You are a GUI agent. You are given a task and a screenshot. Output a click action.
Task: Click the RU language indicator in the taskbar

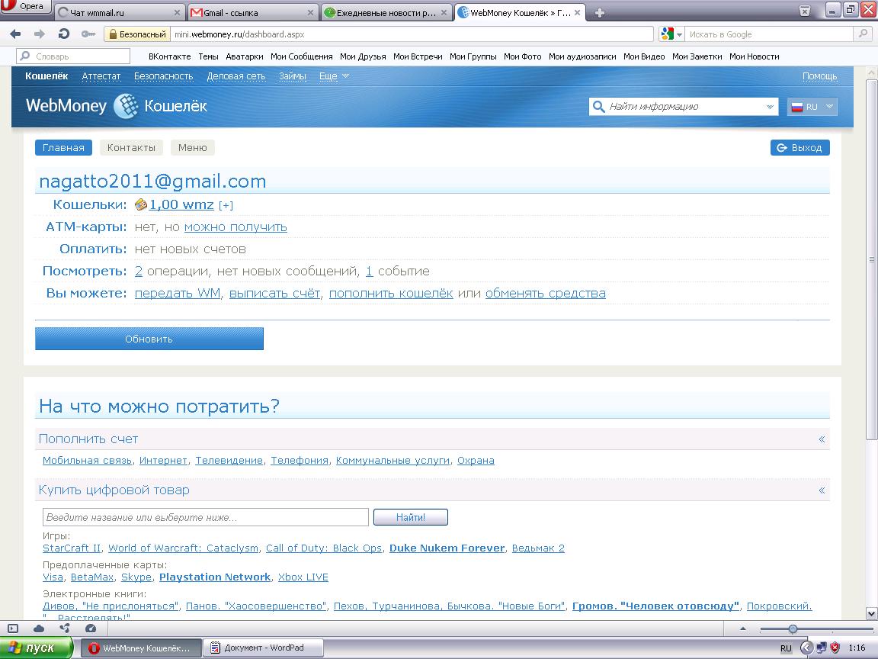787,648
